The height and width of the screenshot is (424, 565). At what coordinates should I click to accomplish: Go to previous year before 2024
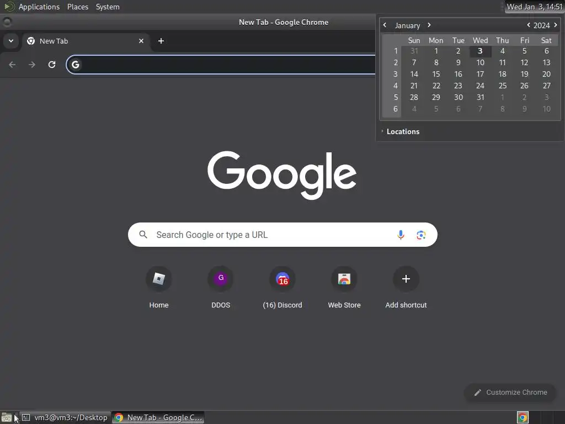coord(529,25)
